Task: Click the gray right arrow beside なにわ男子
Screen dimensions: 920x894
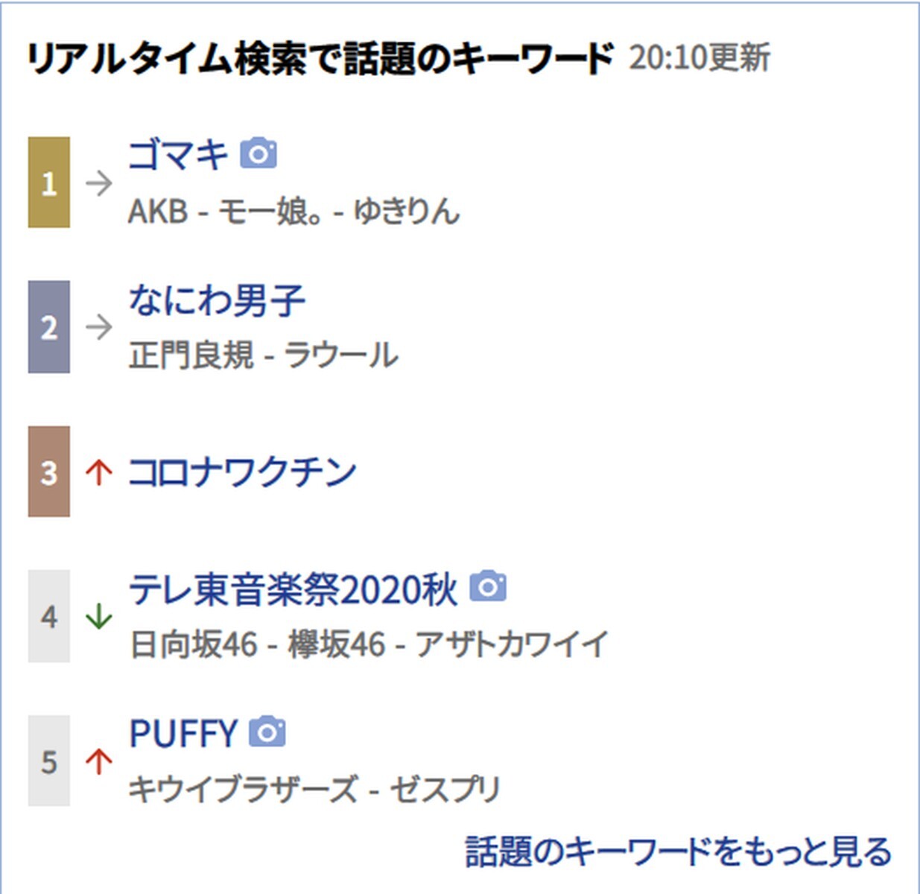Action: [x=98, y=327]
